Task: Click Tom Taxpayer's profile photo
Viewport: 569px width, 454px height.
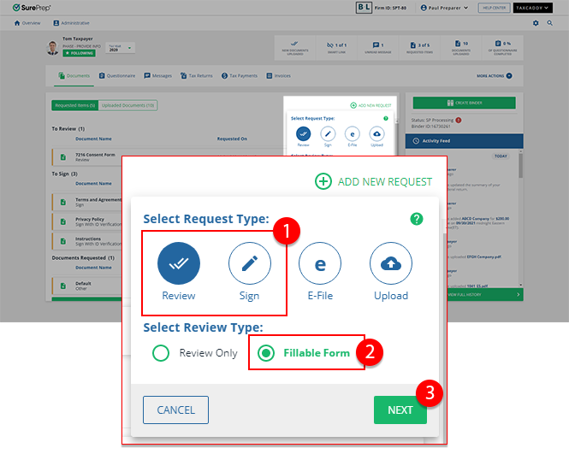Action: coord(53,48)
